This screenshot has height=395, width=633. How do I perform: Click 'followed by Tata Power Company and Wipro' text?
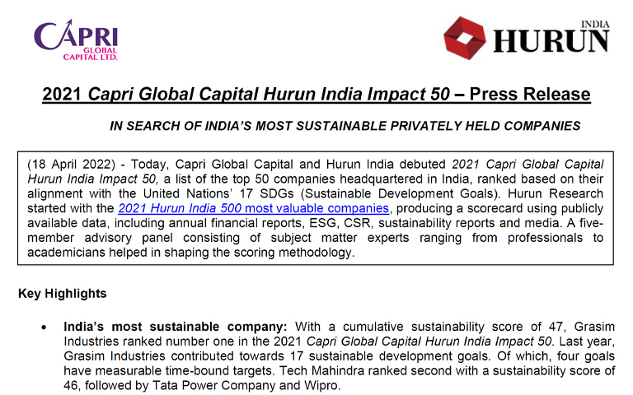click(x=213, y=386)
